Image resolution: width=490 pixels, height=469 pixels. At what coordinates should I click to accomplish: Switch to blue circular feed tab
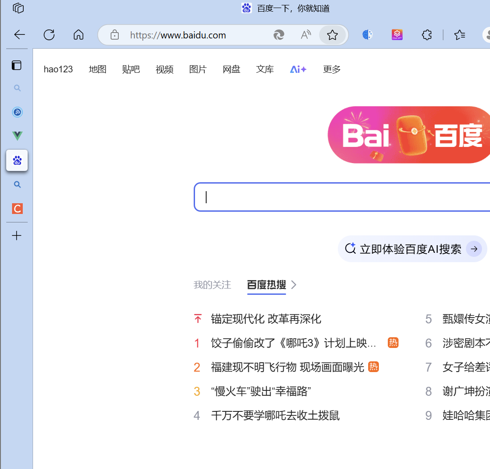(x=17, y=112)
